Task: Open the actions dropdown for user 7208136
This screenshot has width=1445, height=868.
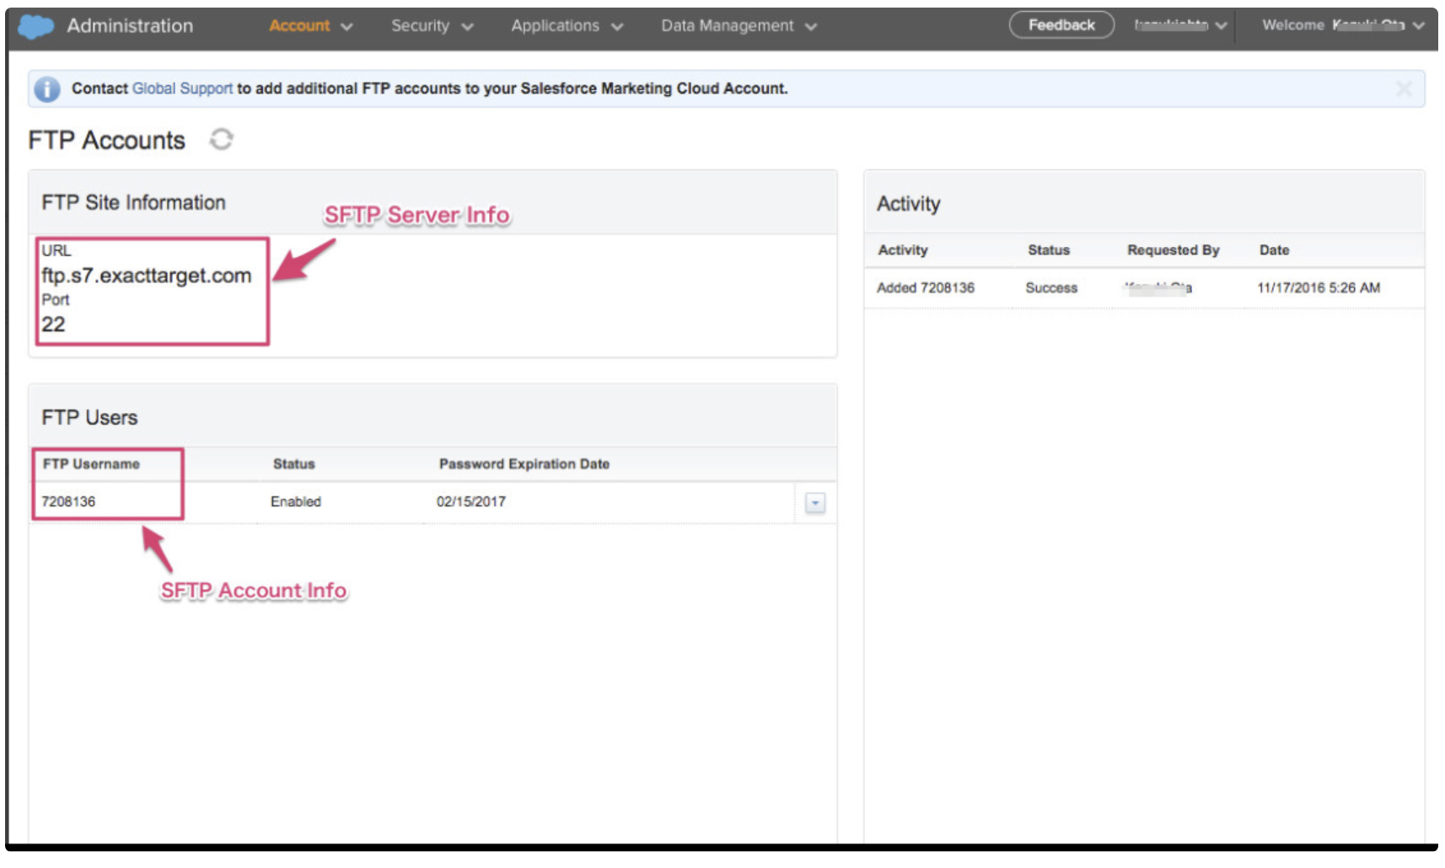Action: click(x=814, y=503)
